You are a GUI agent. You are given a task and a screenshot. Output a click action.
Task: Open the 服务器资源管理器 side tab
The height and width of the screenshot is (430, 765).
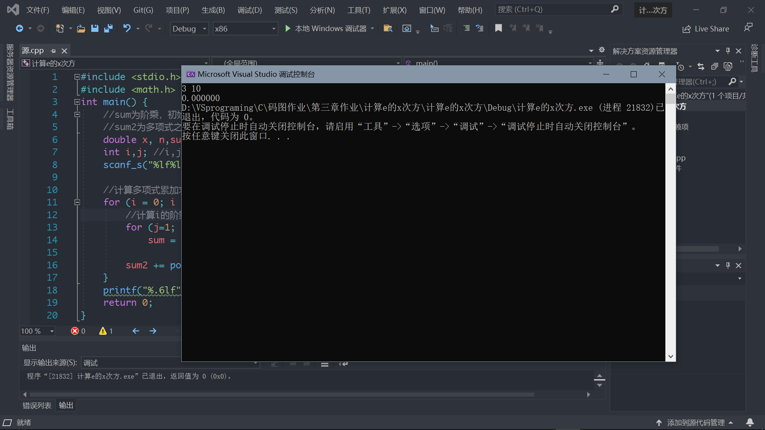click(10, 72)
